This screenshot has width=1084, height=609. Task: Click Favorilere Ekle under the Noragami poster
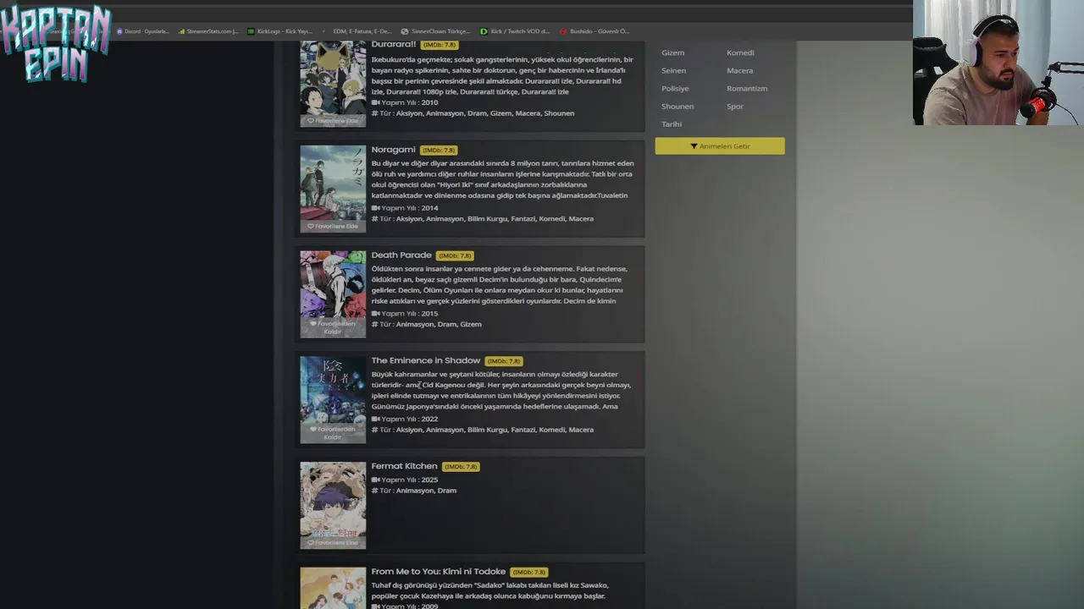(x=333, y=226)
